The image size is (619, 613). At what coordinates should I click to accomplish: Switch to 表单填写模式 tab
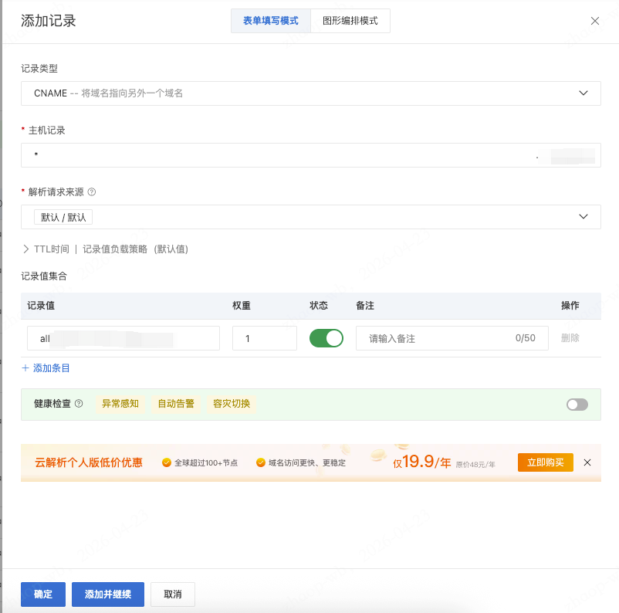271,21
